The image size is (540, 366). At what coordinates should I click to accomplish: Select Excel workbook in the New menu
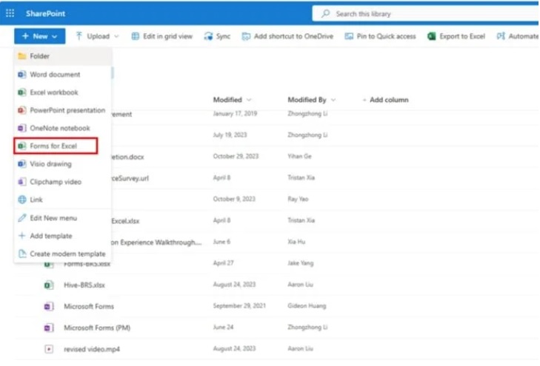pos(63,92)
